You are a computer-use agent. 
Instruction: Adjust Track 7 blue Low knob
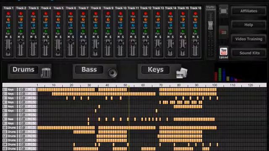83,25
